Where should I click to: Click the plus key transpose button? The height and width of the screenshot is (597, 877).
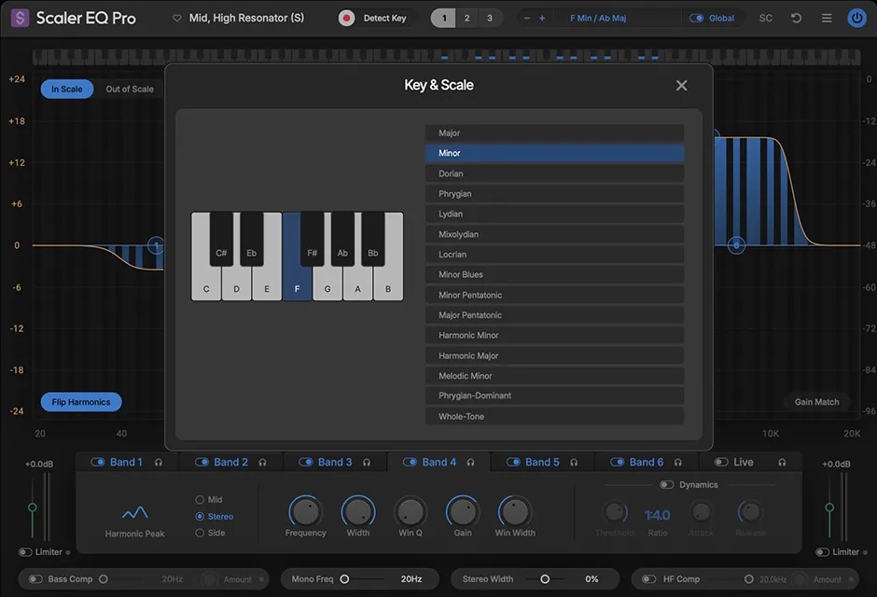point(542,18)
